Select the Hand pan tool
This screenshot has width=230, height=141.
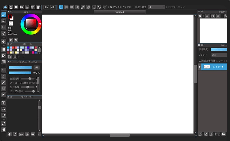(x=4, y=129)
